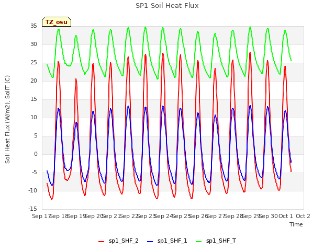Click the blue sp1_SHF_1 legend swatch

click(150, 242)
